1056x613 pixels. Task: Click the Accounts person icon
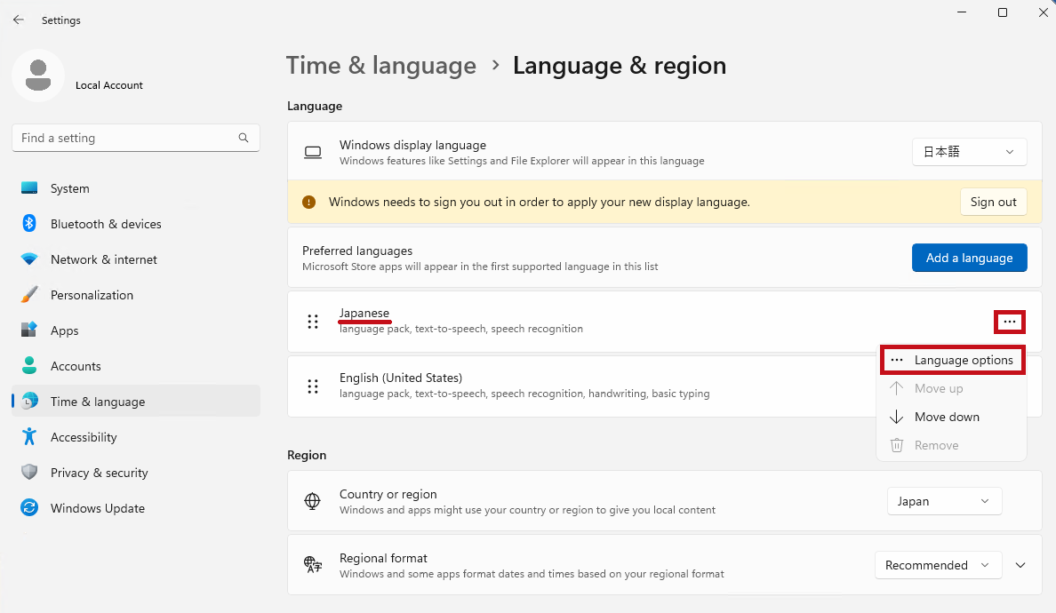point(29,365)
